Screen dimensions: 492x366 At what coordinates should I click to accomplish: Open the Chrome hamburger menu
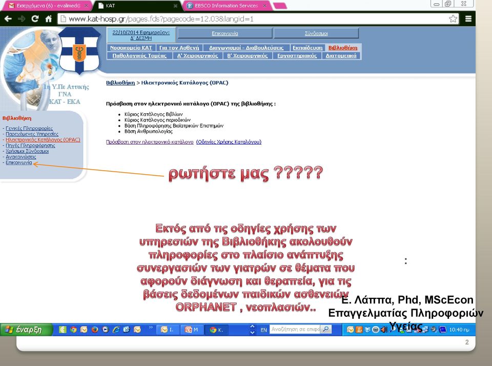(x=468, y=19)
